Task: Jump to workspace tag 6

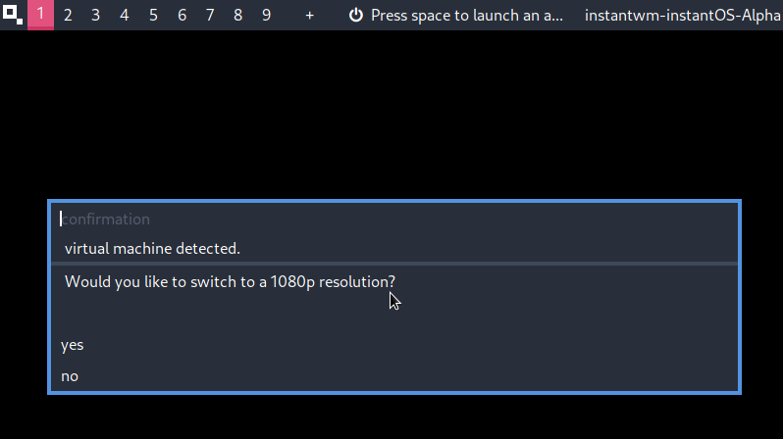Action: pyautogui.click(x=182, y=16)
